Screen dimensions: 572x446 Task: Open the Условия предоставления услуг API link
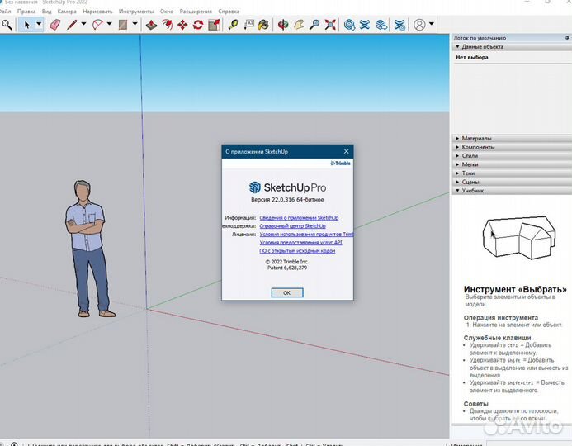pos(301,242)
